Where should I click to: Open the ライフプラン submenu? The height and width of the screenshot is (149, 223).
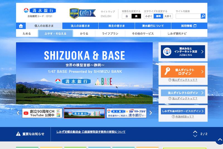coord(110,34)
